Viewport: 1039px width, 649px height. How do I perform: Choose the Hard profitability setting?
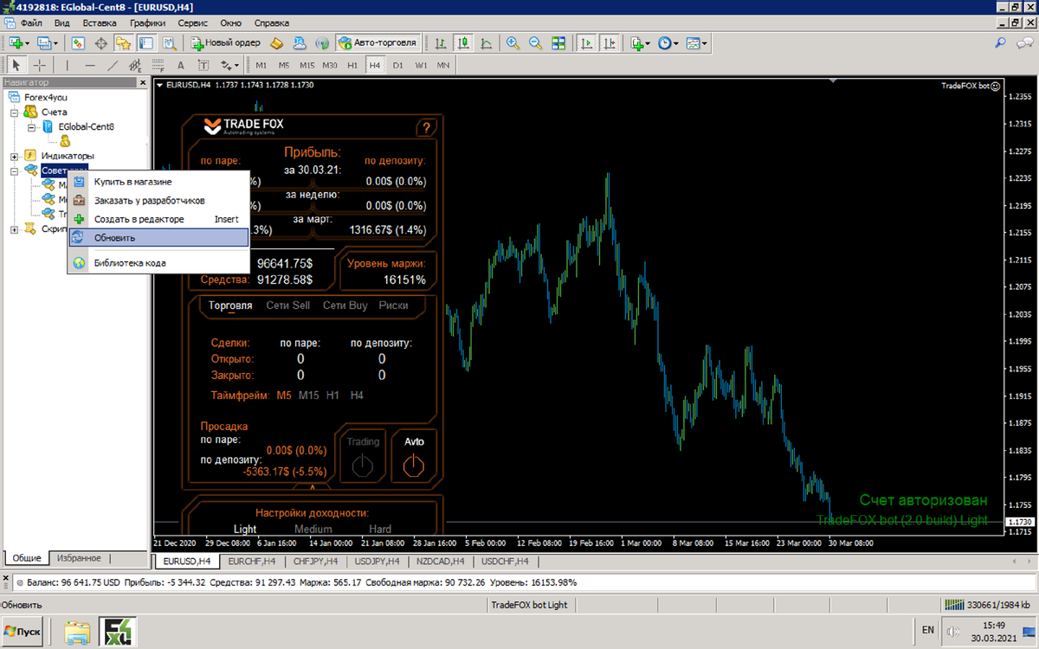(380, 530)
